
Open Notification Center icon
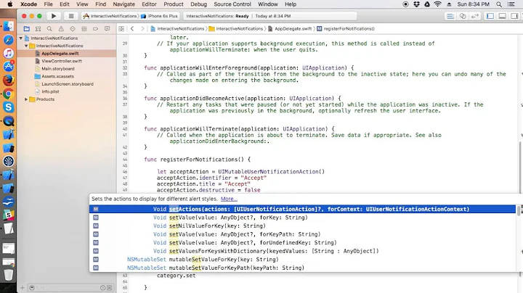click(x=511, y=4)
